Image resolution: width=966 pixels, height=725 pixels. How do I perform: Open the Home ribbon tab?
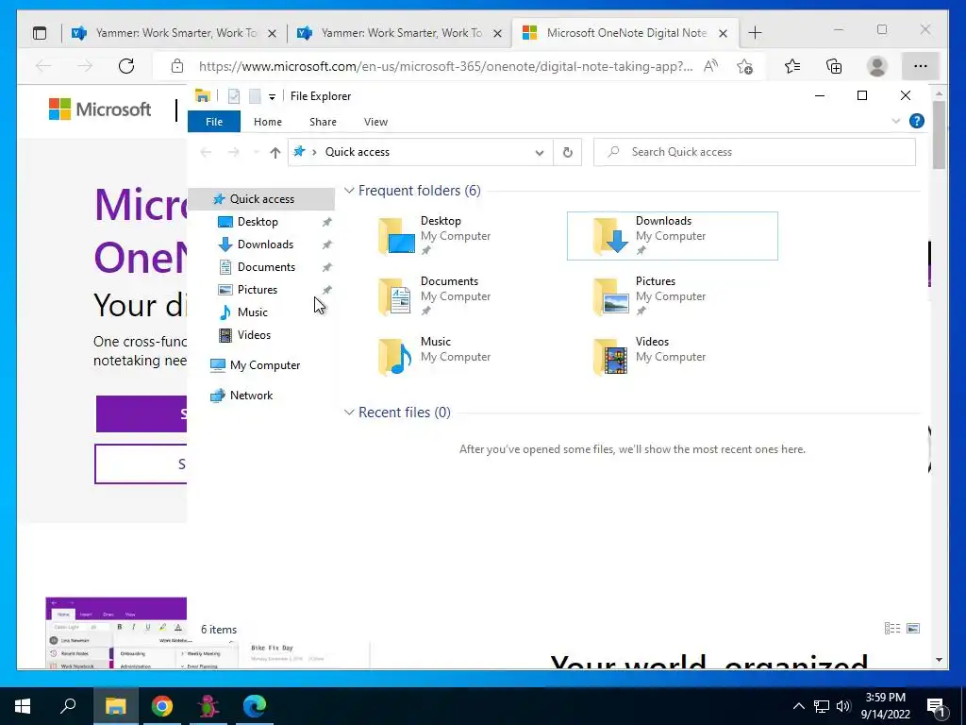[x=267, y=122]
